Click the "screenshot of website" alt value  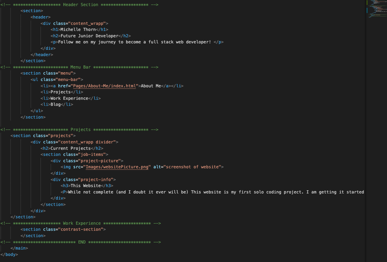click(x=192, y=167)
